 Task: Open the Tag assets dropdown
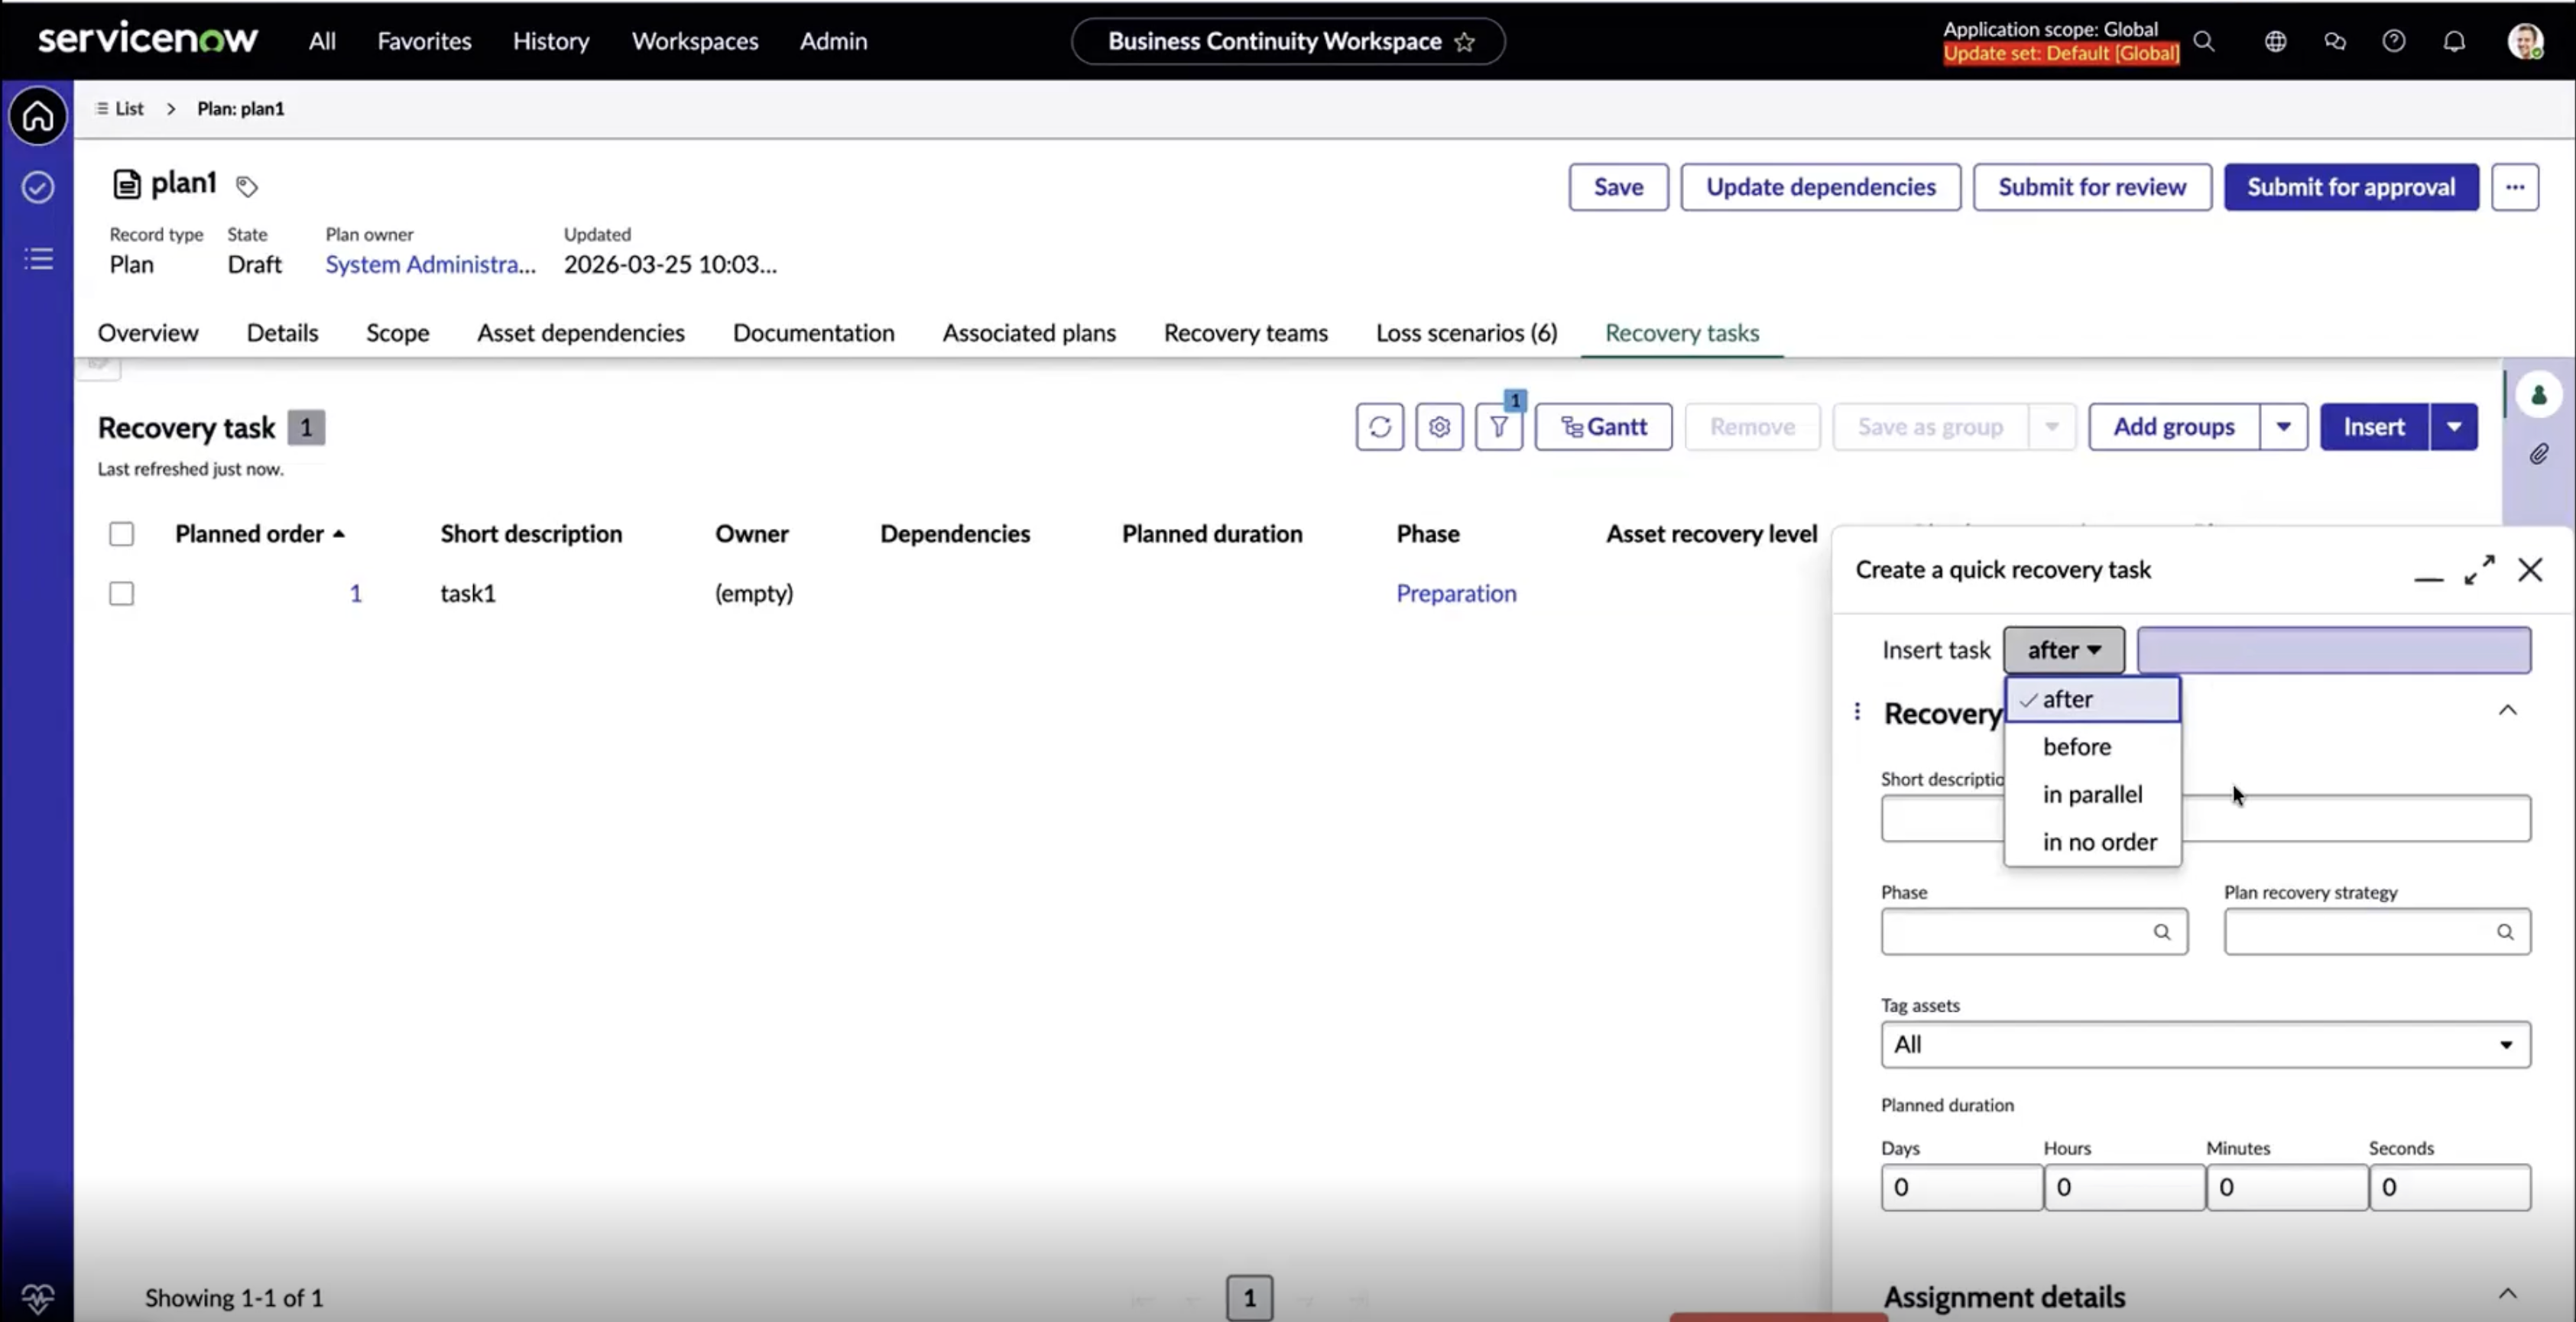2205,1045
